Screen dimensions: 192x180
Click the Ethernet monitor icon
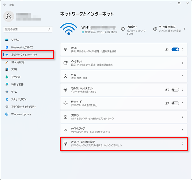coord(66,63)
